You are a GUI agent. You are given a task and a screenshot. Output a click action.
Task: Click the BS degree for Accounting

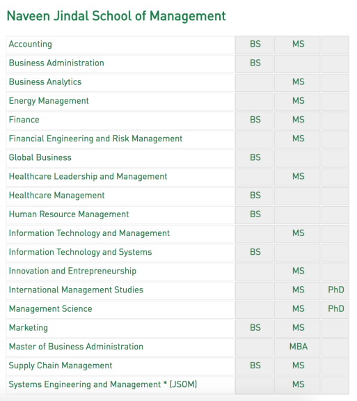(255, 44)
